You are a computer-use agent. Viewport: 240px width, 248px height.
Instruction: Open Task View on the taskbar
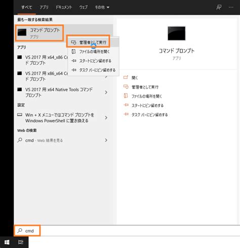tap(21, 242)
